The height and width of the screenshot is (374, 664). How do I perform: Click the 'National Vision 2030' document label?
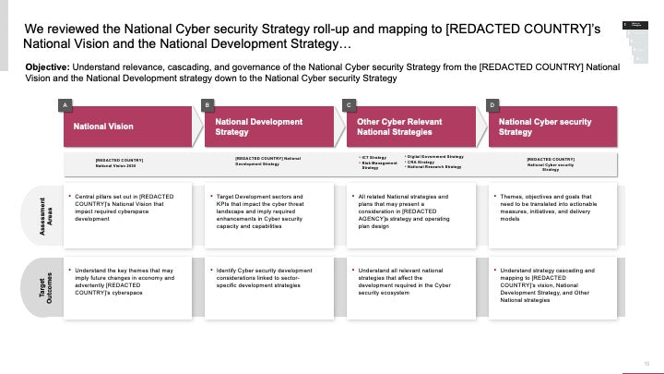click(x=115, y=166)
